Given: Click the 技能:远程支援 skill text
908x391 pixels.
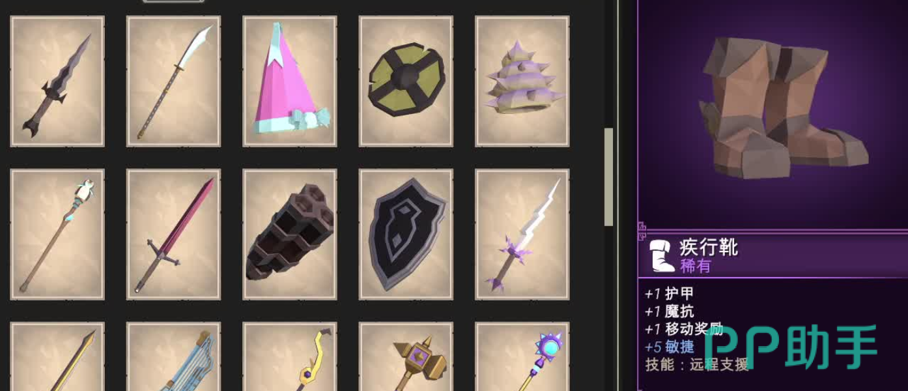Looking at the screenshot, I should pyautogui.click(x=697, y=364).
